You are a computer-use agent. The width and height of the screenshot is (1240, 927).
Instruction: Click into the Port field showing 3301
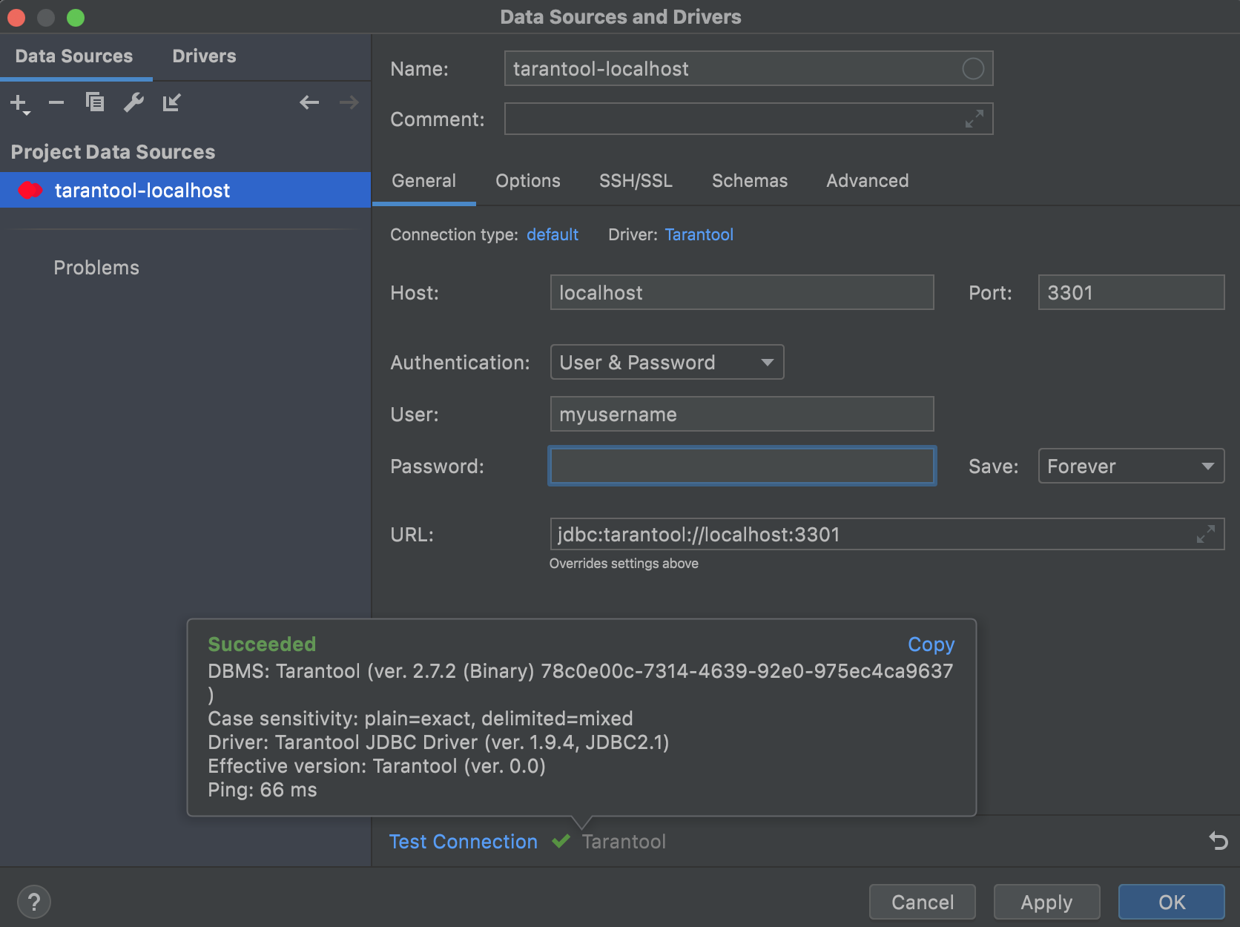1131,292
